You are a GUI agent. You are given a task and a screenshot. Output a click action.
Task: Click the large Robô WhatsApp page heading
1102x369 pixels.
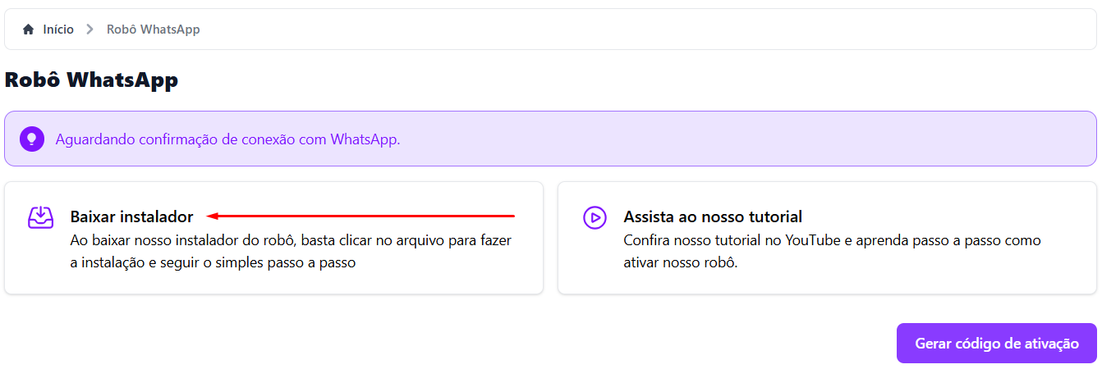tap(91, 80)
